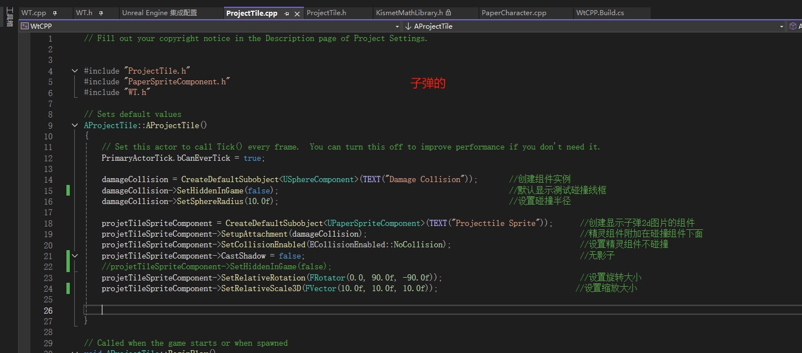Click the UPaperSpriteComponent type name

[x=374, y=223]
